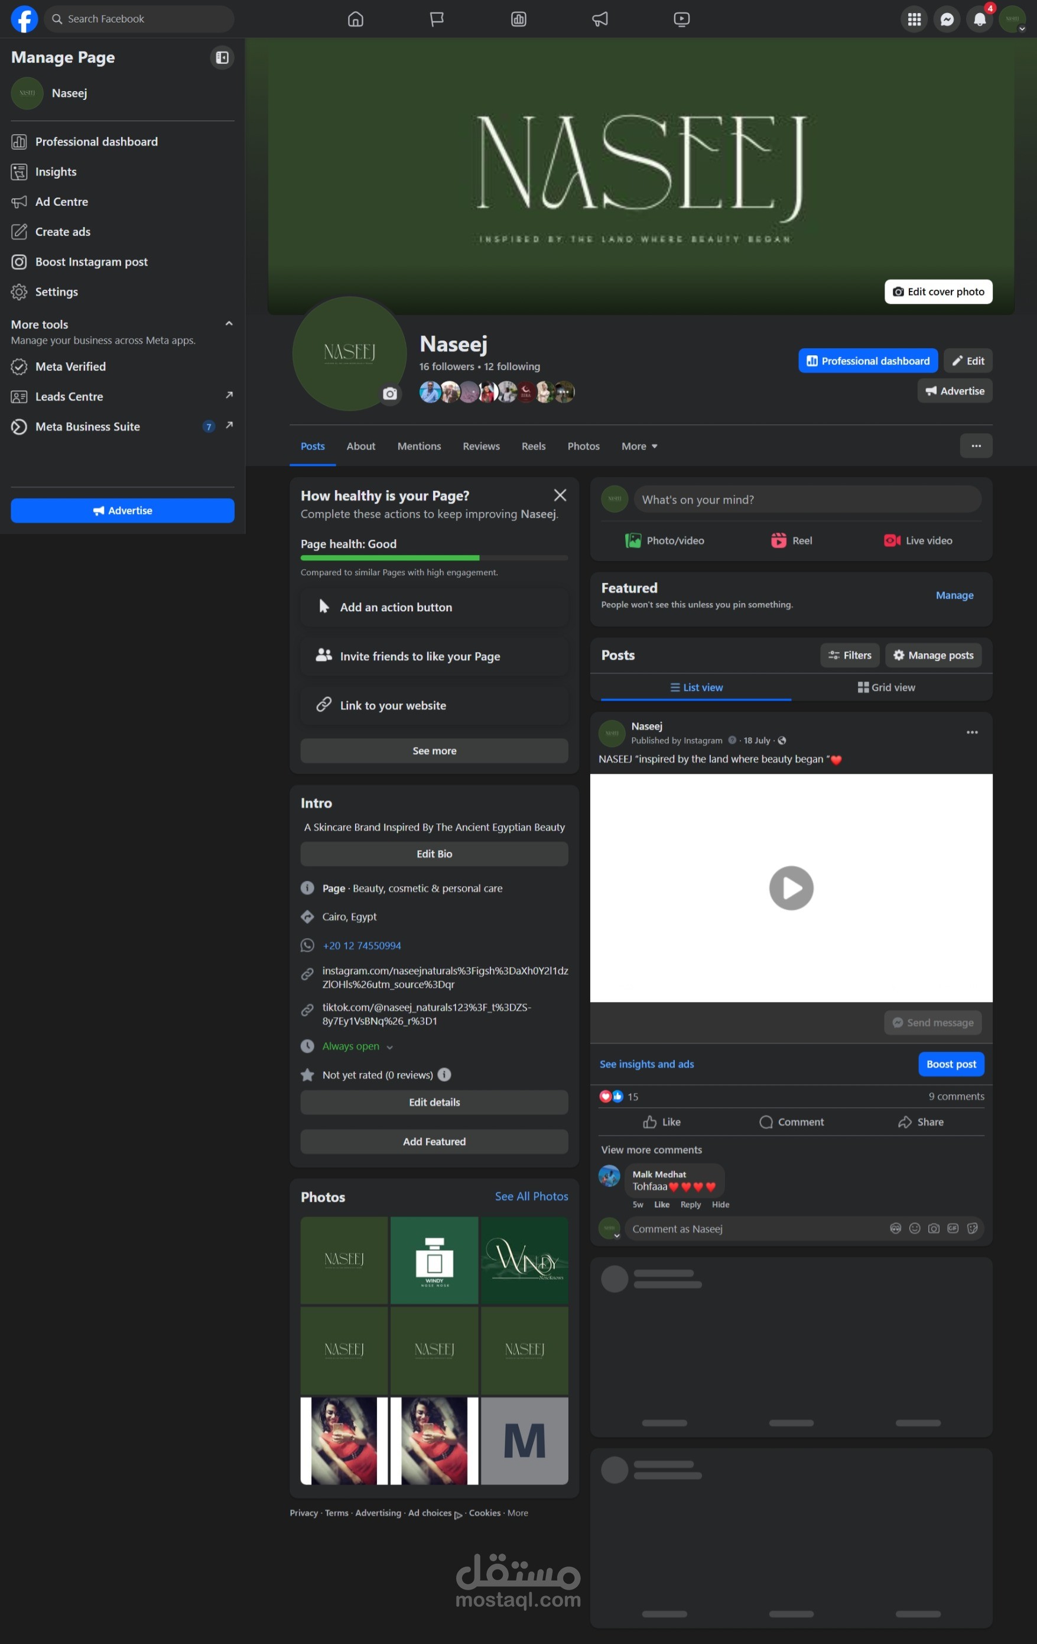The width and height of the screenshot is (1037, 1644).
Task: Start a Live video
Action: coord(918,541)
